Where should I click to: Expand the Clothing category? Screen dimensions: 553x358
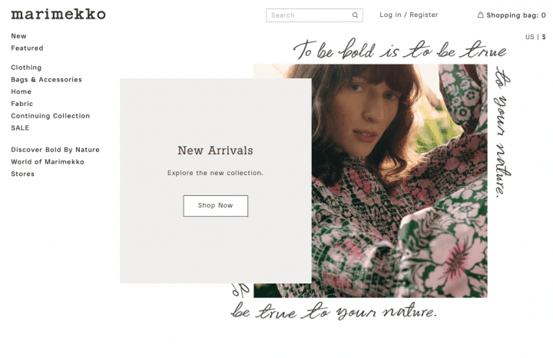26,68
